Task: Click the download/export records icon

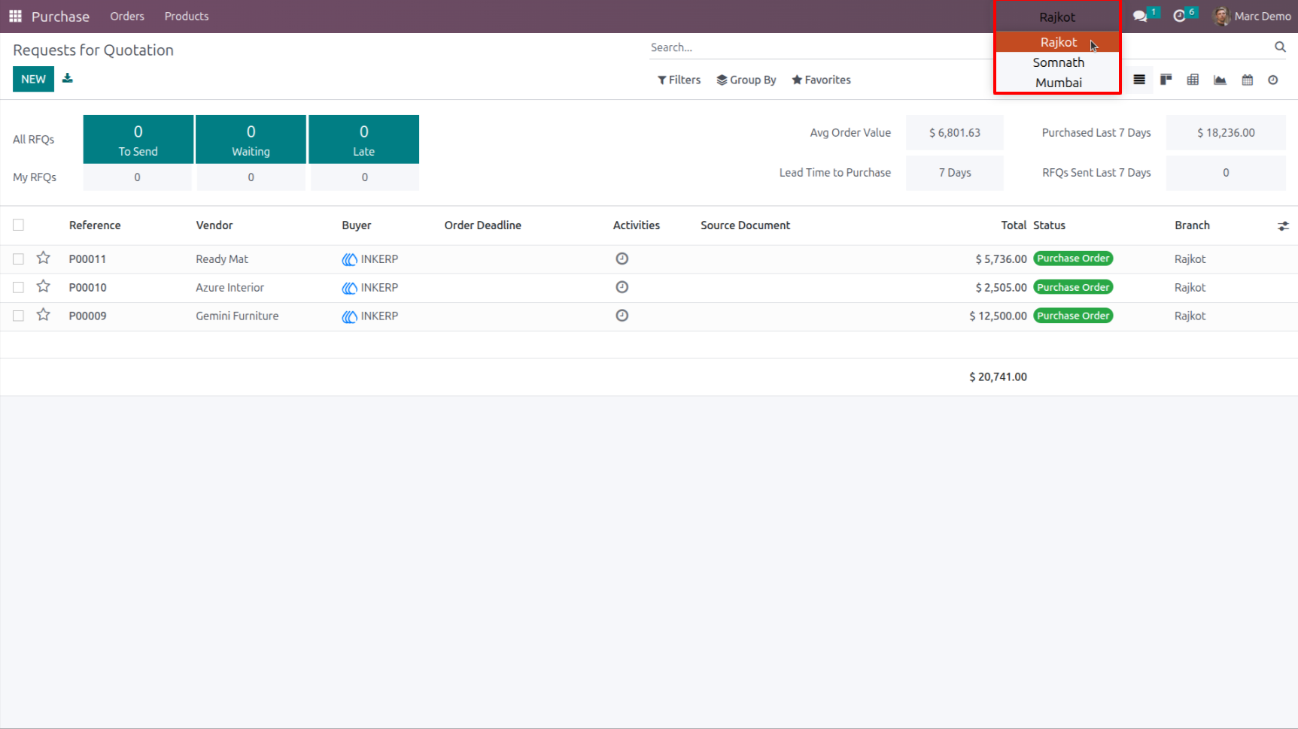Action: click(68, 78)
